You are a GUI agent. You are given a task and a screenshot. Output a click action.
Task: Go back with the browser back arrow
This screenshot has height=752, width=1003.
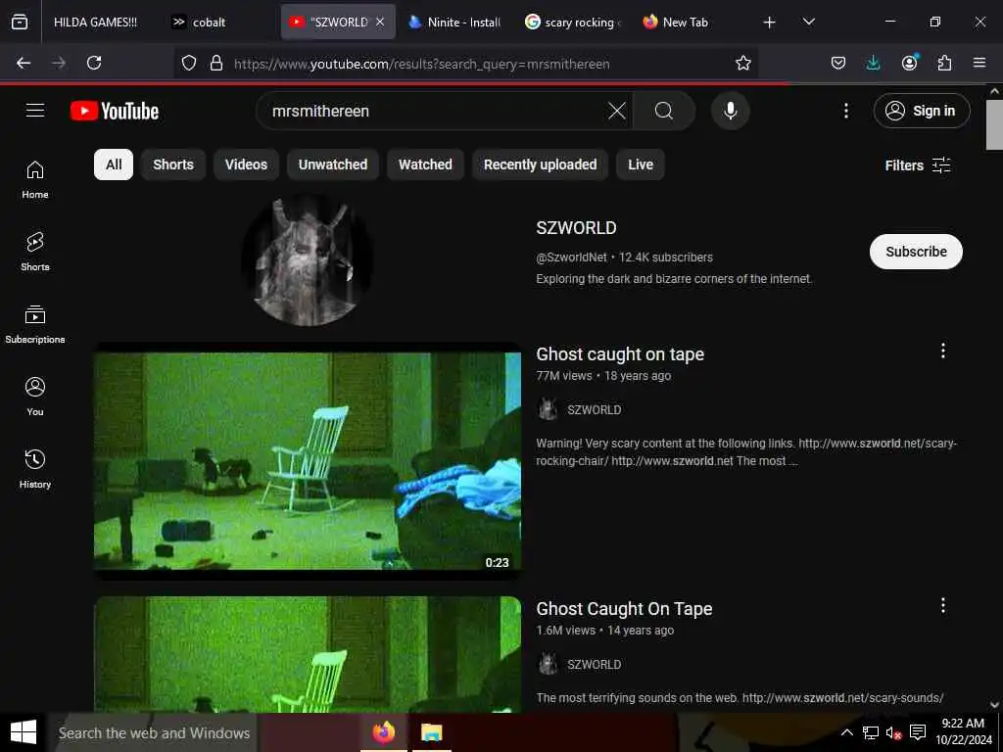(24, 63)
